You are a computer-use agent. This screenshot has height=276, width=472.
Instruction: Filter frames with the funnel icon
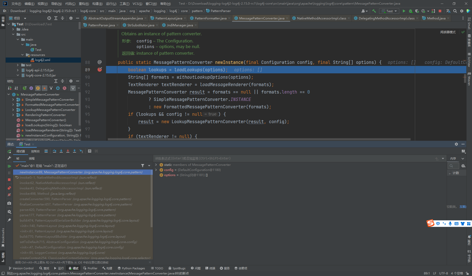click(x=143, y=166)
